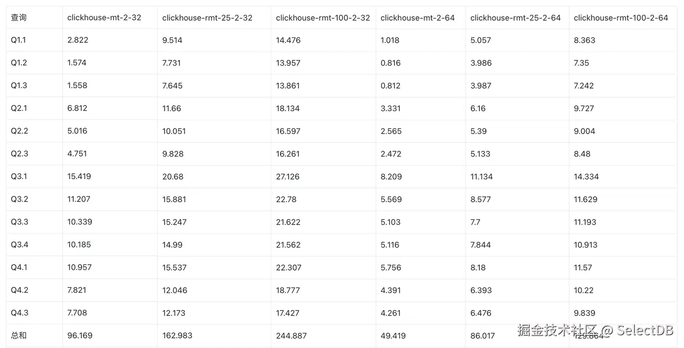Select the clickhouse-rmt-25-2-32 column header
Viewport: 684px width, 348px height.
click(207, 18)
